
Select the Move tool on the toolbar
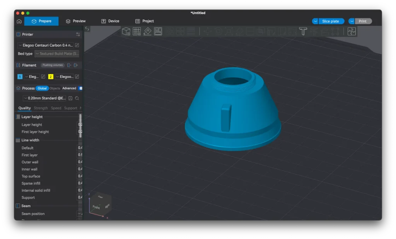coord(208,31)
